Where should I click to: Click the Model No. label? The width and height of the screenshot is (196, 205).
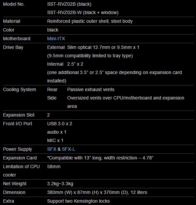click(x=14, y=4)
